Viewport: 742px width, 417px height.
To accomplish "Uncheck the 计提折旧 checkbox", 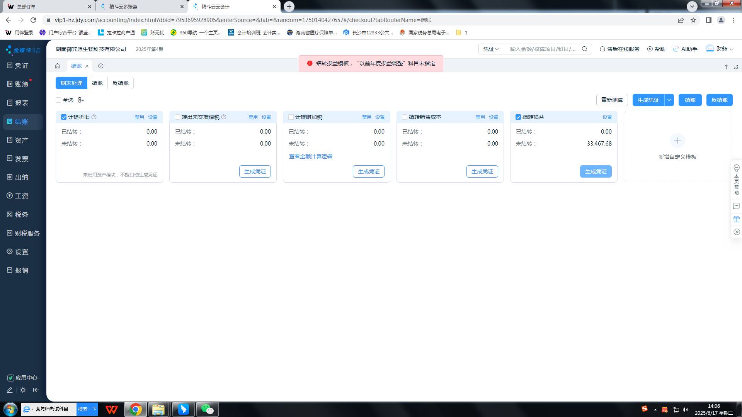I will (x=64, y=117).
